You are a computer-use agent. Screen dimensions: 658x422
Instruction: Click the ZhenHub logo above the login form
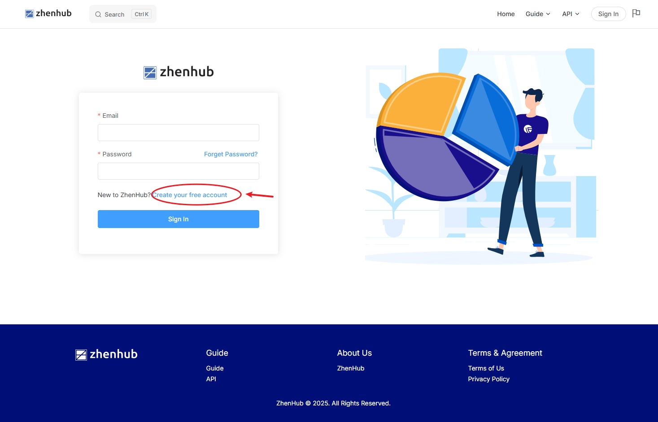pos(178,72)
